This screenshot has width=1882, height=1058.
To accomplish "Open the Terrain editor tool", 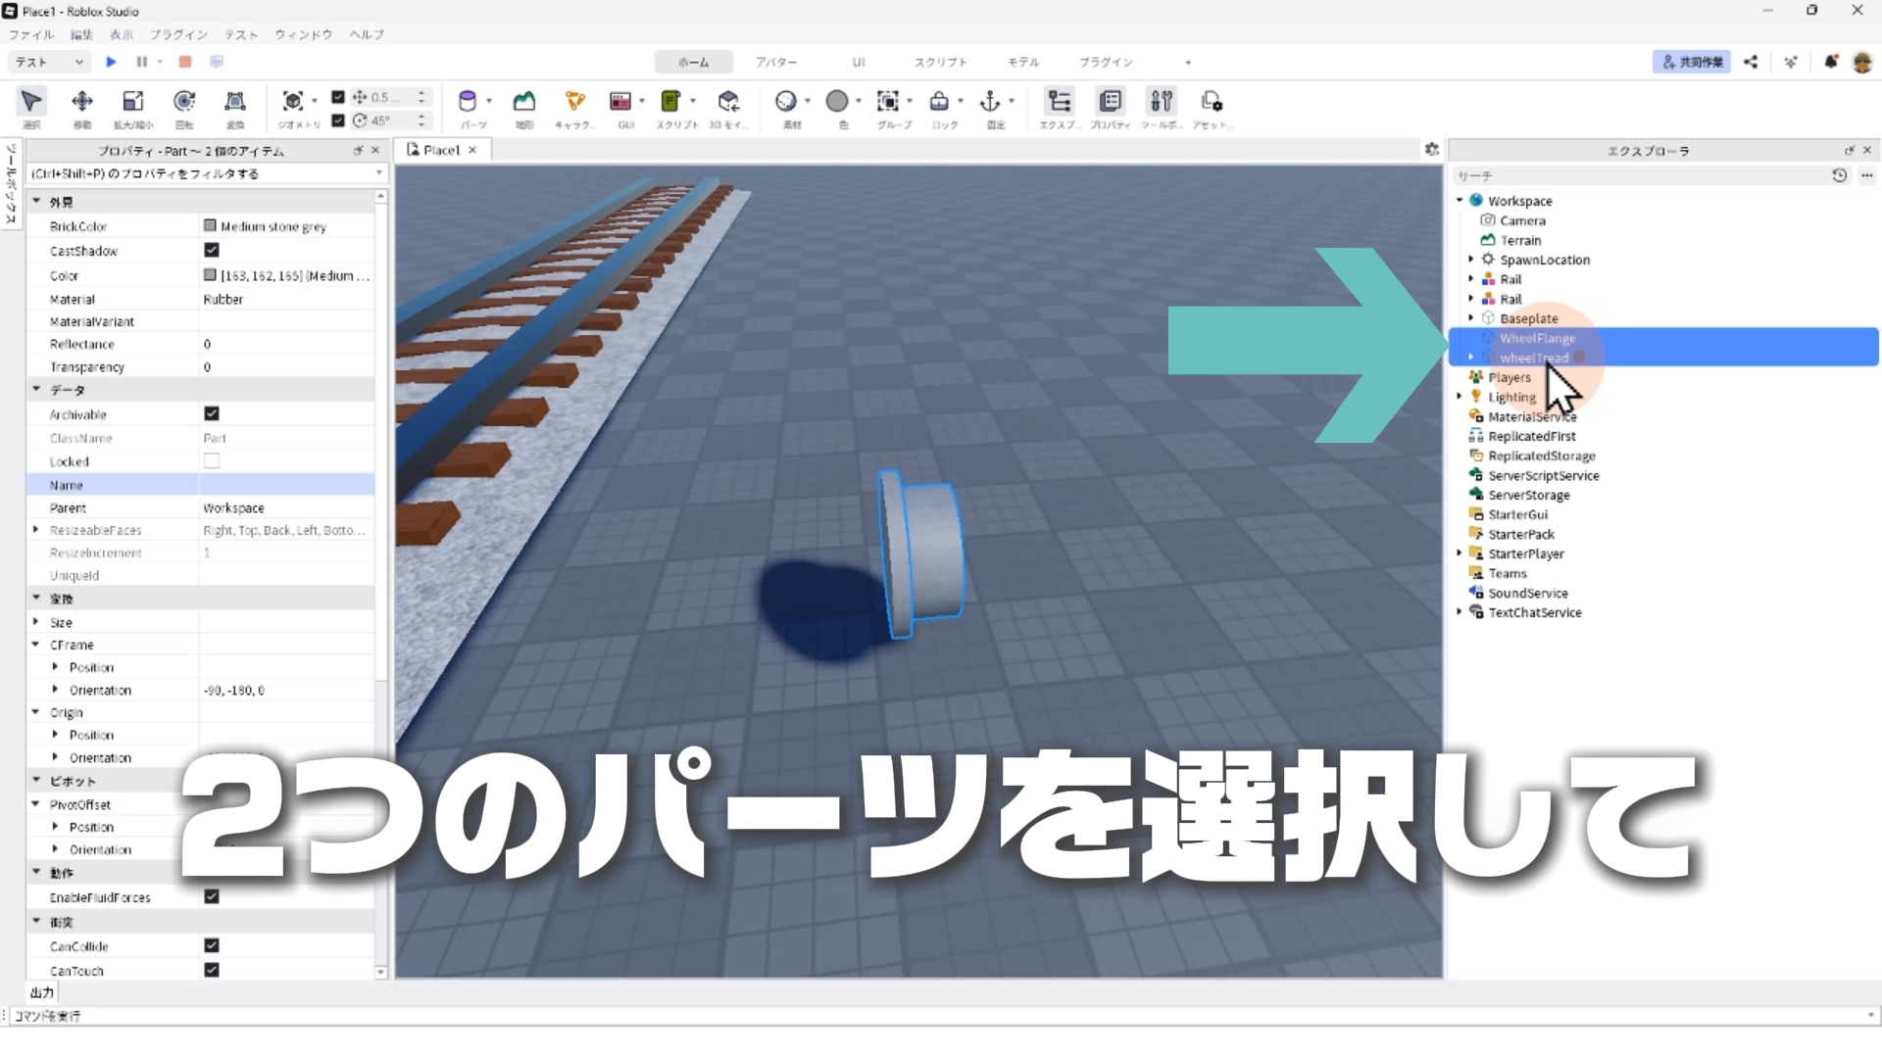I will click(x=524, y=102).
